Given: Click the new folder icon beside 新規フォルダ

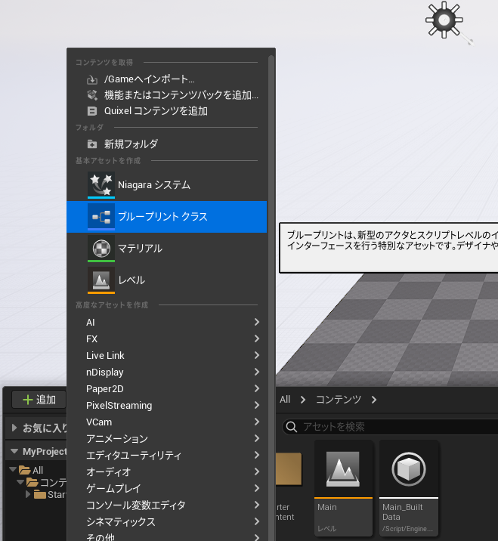Looking at the screenshot, I should (x=91, y=144).
